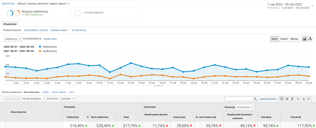Click the table search input field
This screenshot has width=316, height=128.
pos(239,99)
